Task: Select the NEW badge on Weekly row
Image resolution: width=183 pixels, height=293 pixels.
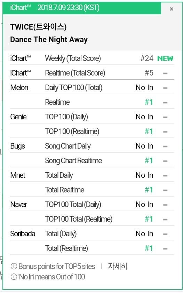Action: click(165, 58)
